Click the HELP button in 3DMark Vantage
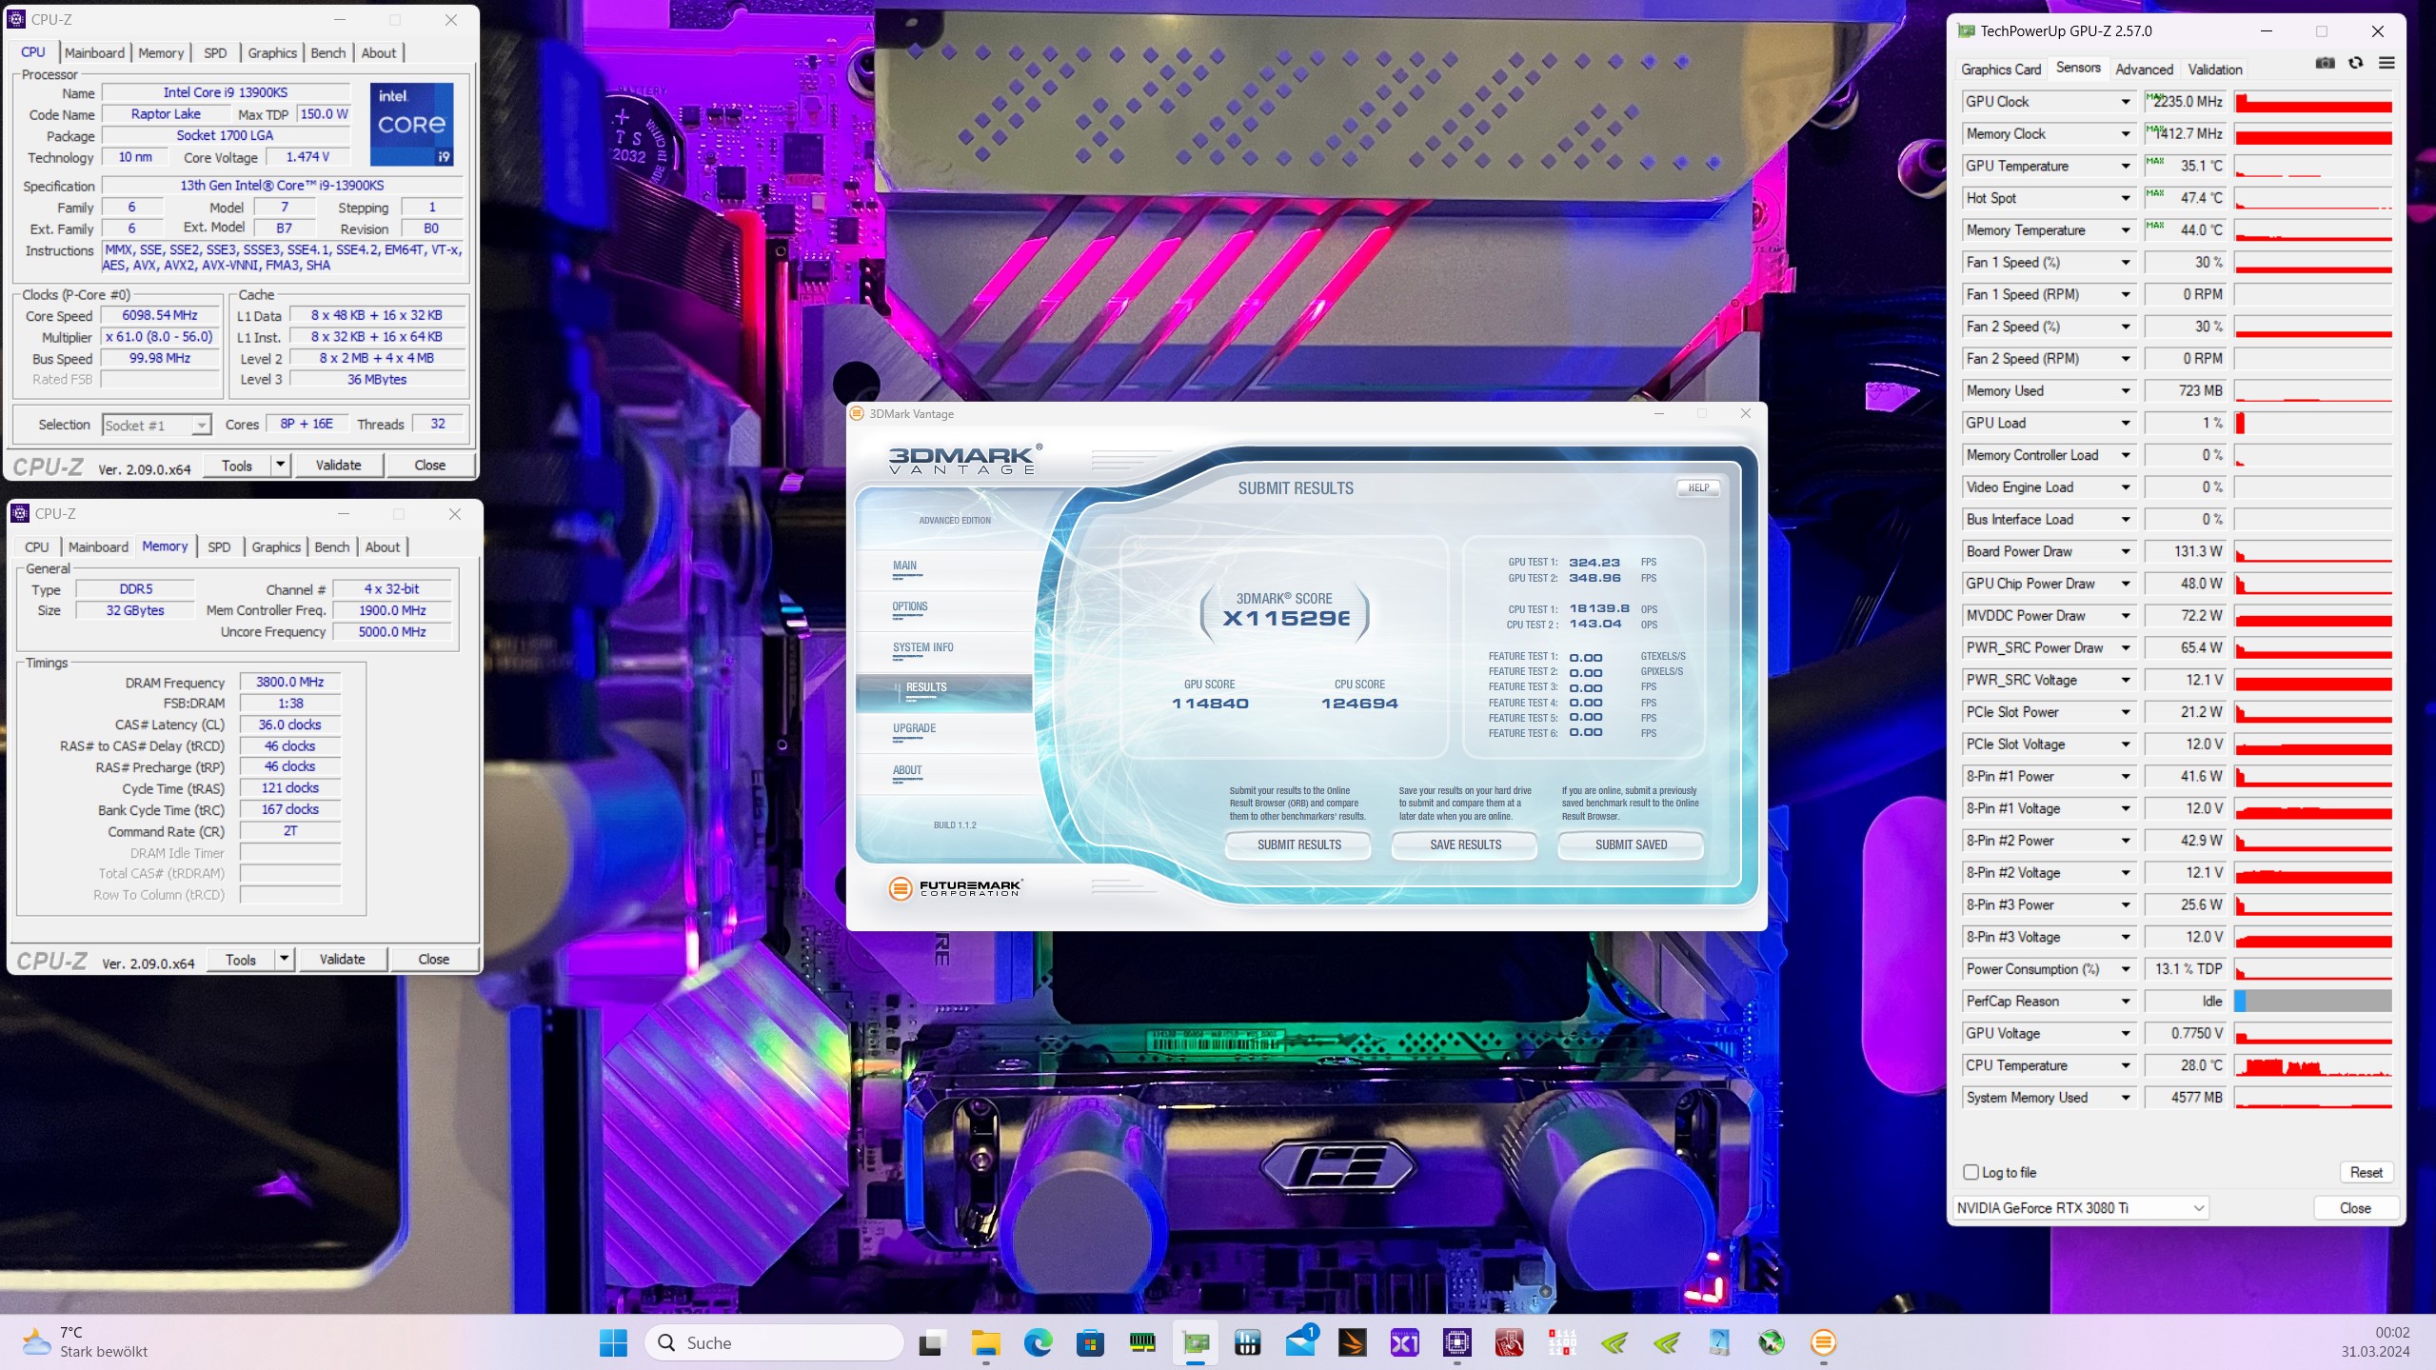 (1698, 488)
